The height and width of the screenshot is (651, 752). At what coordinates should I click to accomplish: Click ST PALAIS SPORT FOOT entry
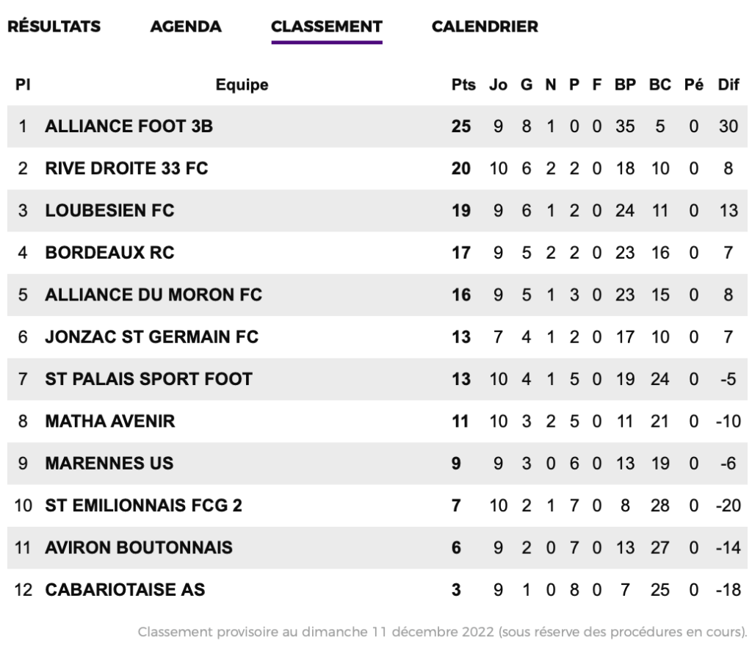(148, 379)
